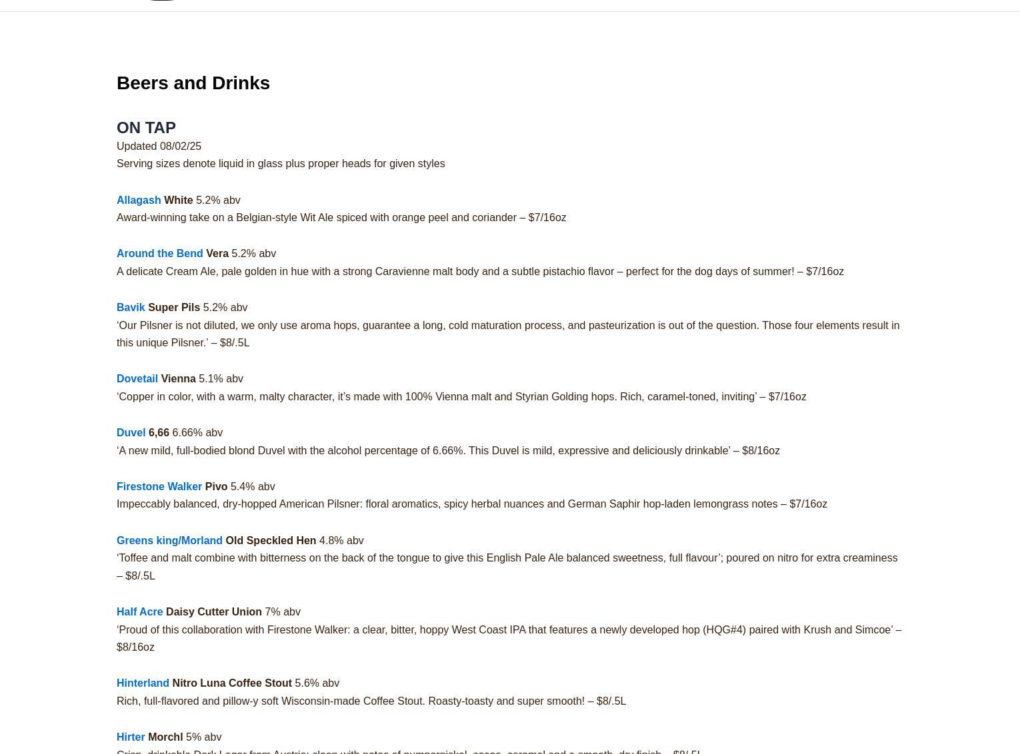Click the Morchl beer name
Image resolution: width=1020 pixels, height=754 pixels.
click(165, 737)
